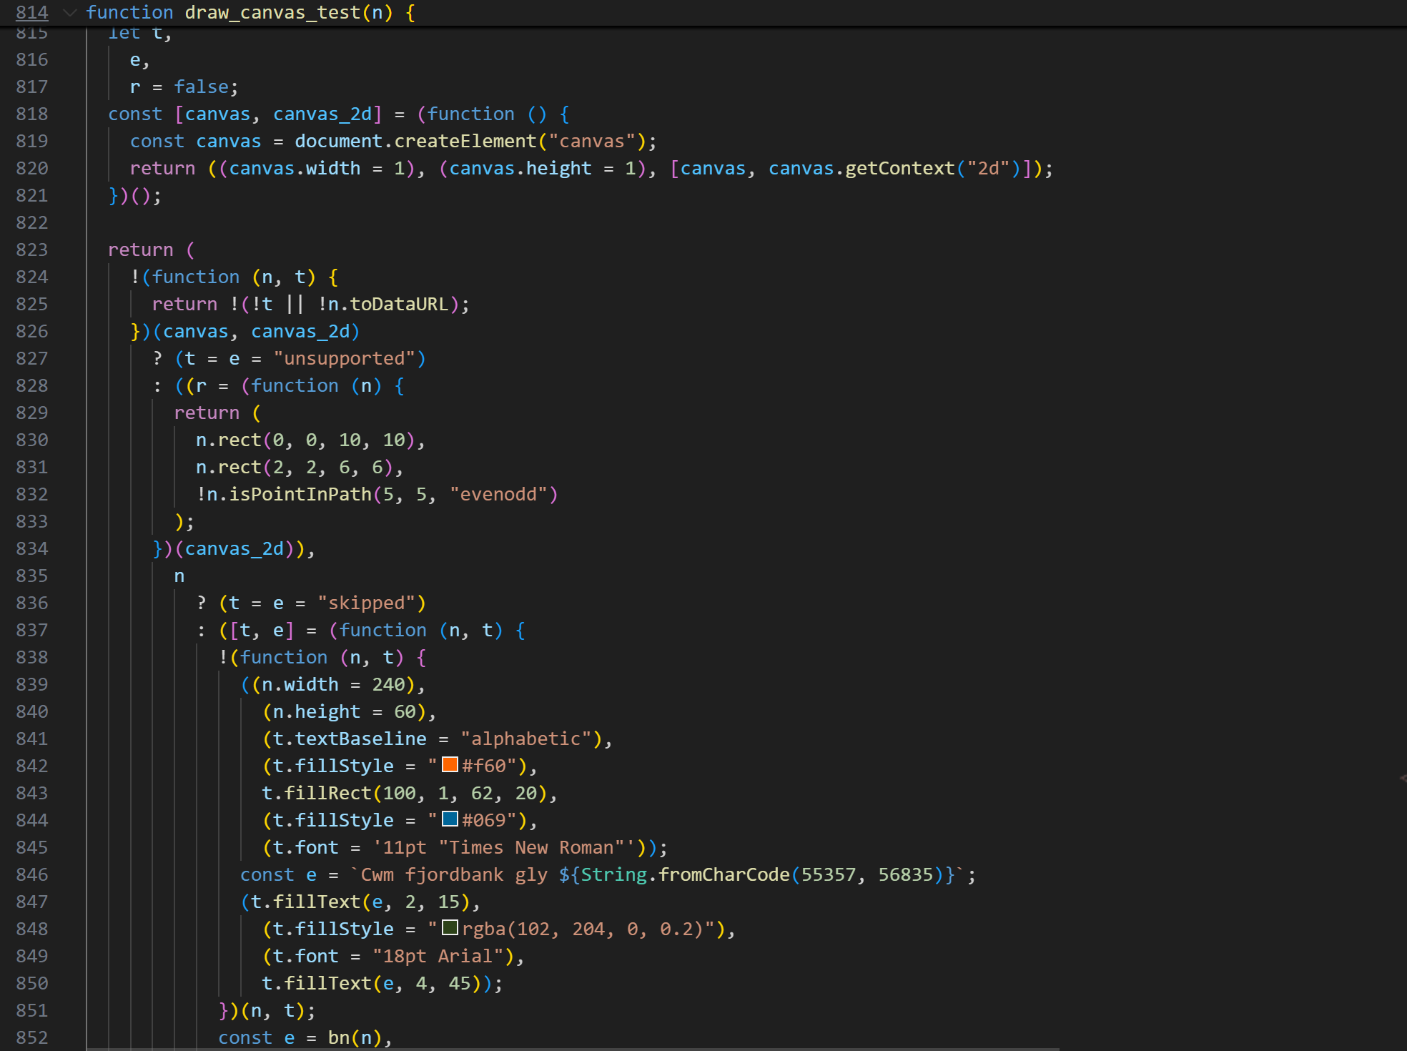Click 'n.width' on line 839

(300, 684)
